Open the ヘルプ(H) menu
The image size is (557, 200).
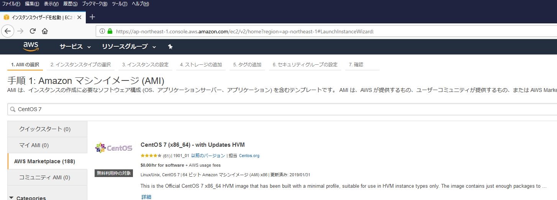140,4
